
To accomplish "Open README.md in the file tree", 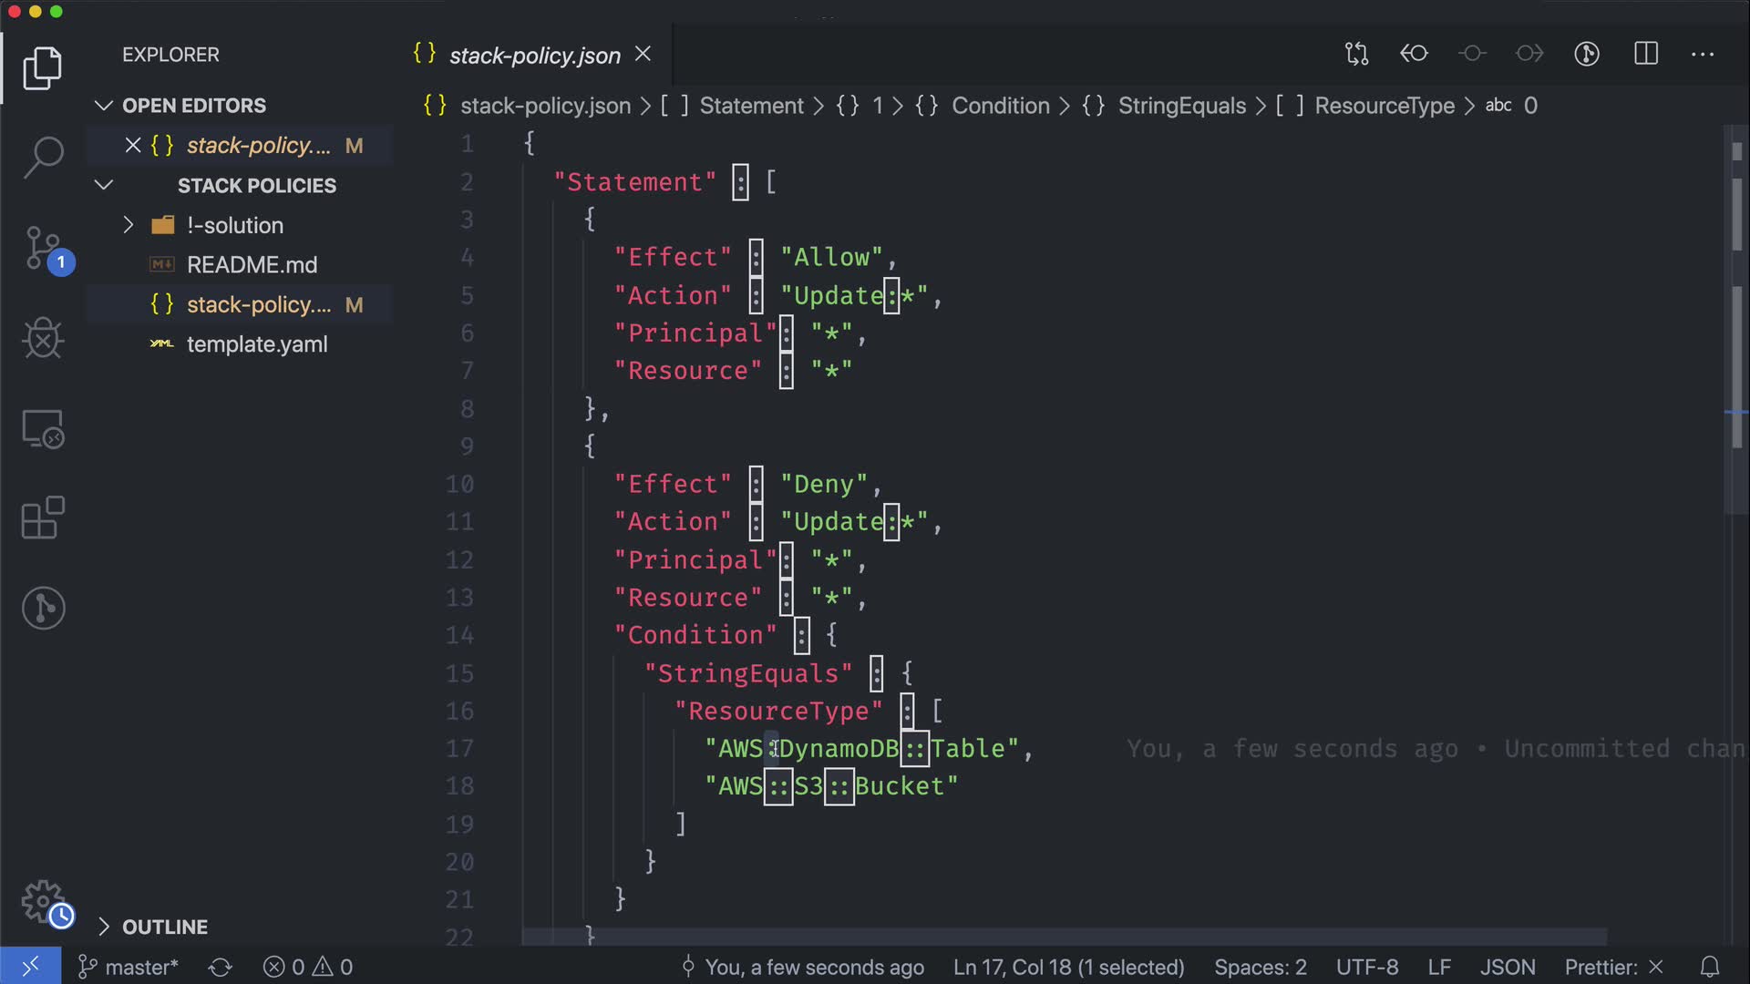I will 252,265.
